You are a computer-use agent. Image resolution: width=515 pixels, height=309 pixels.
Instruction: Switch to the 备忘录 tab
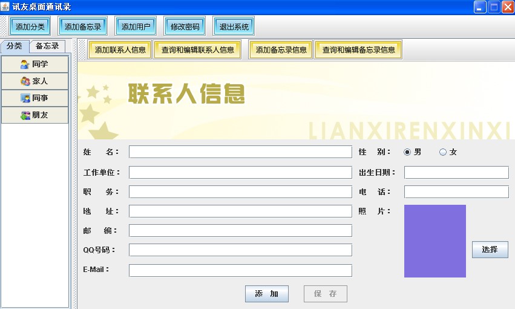(x=47, y=45)
